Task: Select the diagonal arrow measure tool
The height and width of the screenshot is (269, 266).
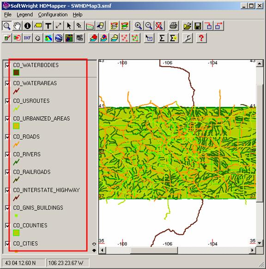Action: coord(59,26)
